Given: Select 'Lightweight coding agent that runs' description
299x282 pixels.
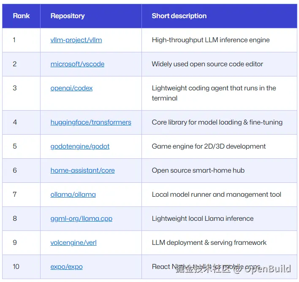Looking at the screenshot, I should pyautogui.click(x=214, y=93).
